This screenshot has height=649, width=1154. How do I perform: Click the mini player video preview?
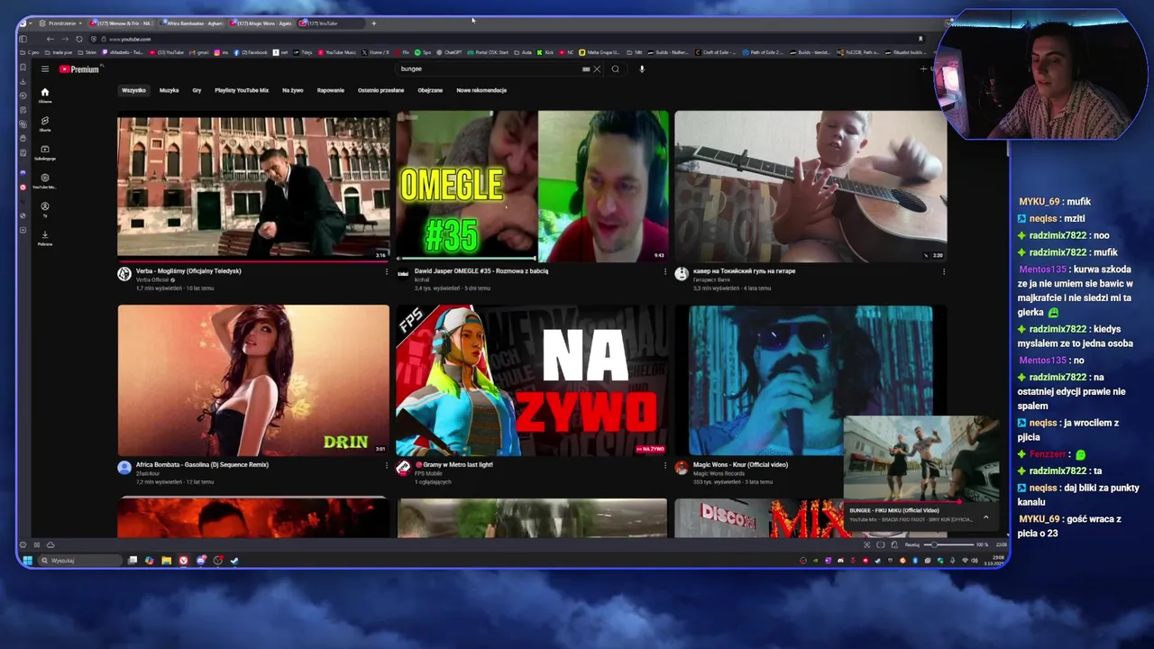click(x=920, y=458)
